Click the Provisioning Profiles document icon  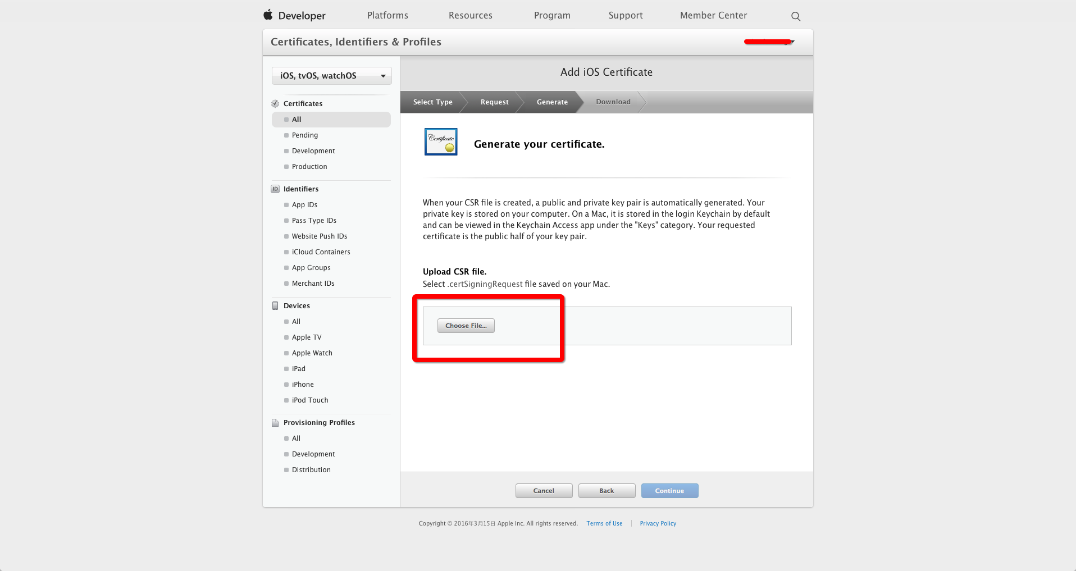click(275, 423)
